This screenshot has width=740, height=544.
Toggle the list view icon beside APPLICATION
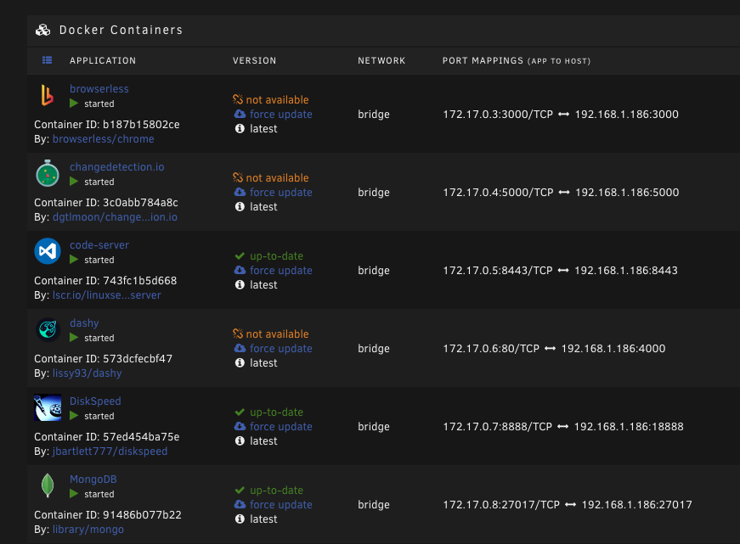tap(48, 60)
